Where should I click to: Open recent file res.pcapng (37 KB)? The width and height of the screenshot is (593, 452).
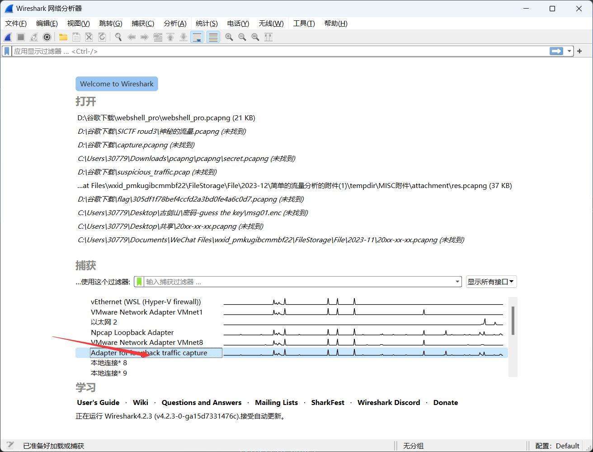tap(295, 186)
